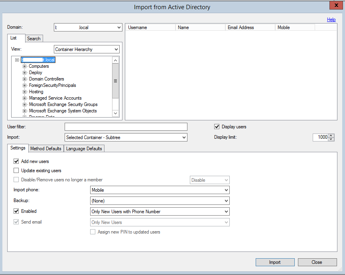Switch to the Search tab
Image resolution: width=345 pixels, height=275 pixels.
(34, 39)
